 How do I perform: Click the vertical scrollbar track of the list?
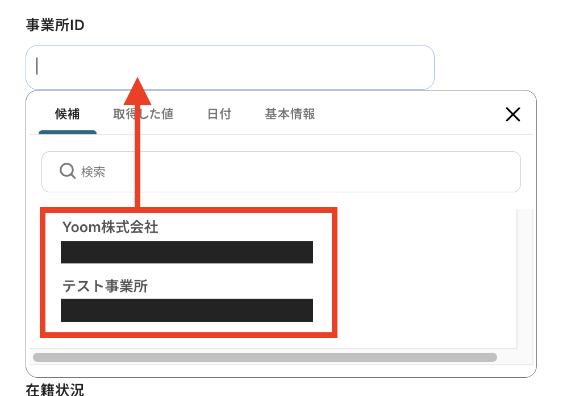(x=525, y=279)
